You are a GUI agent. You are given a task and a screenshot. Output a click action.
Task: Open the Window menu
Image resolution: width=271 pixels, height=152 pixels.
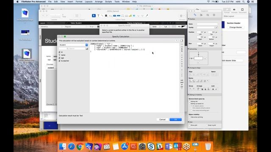(126, 2)
